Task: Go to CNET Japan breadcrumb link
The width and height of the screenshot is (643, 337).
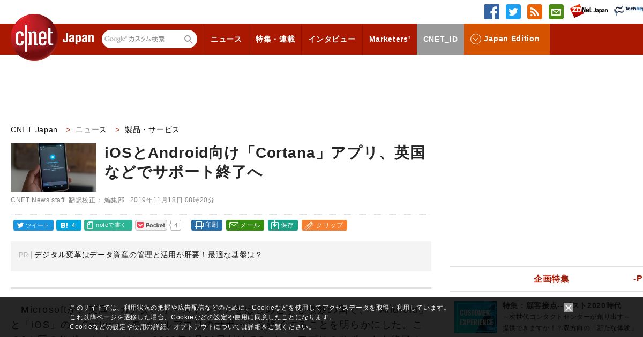Action: tap(34, 129)
